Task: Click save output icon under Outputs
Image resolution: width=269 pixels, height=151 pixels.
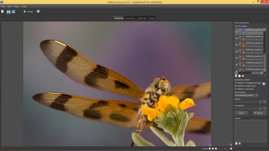Action: (236, 143)
